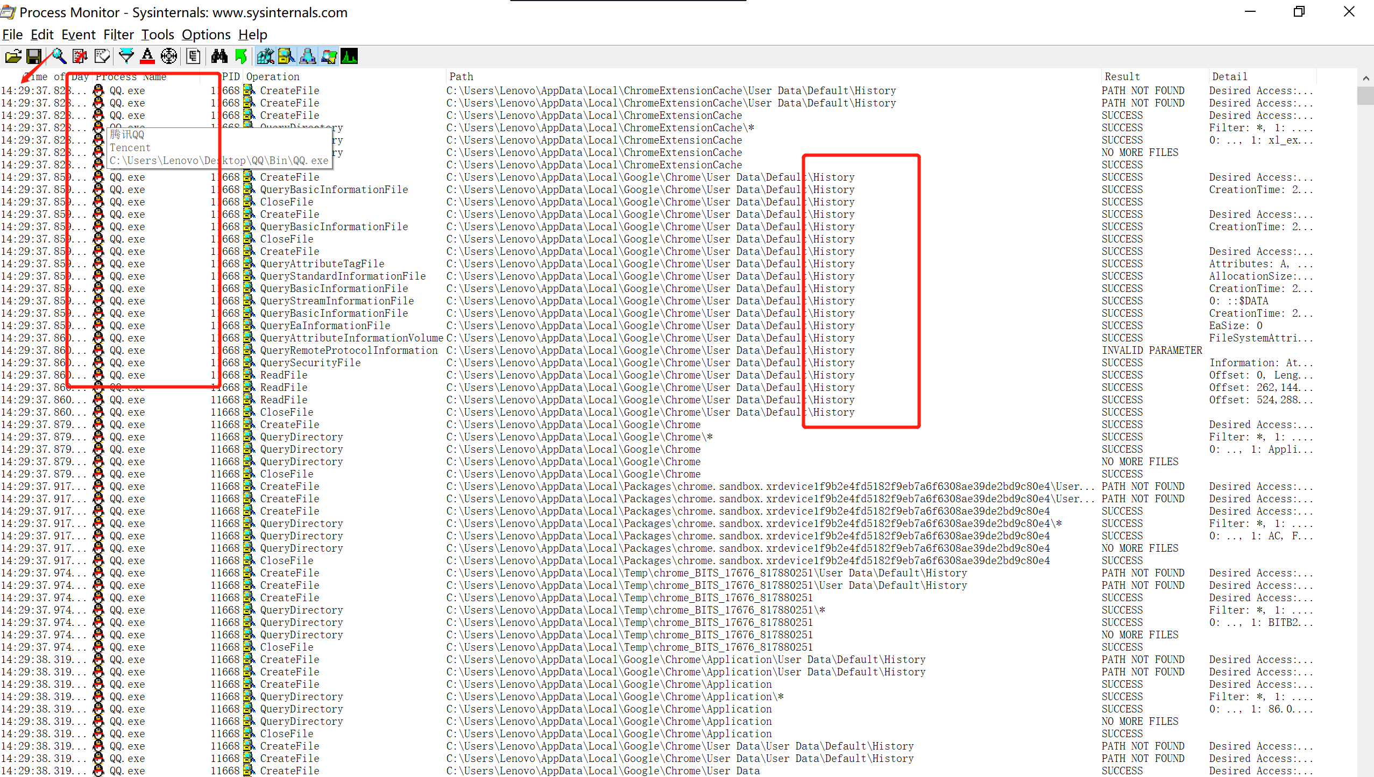Select the crosshair Include Process From Window icon
This screenshot has height=777, width=1374.
tap(169, 56)
